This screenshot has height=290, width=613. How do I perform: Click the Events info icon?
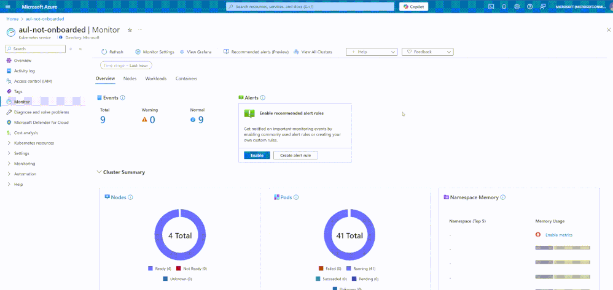[x=122, y=97]
